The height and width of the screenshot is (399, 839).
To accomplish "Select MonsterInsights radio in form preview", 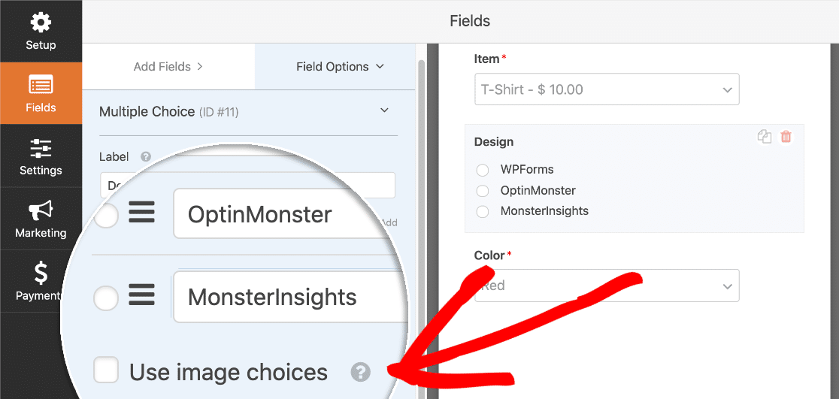I will coord(483,212).
